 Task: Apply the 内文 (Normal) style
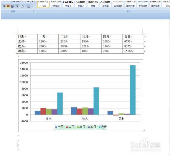(x=43, y=4)
